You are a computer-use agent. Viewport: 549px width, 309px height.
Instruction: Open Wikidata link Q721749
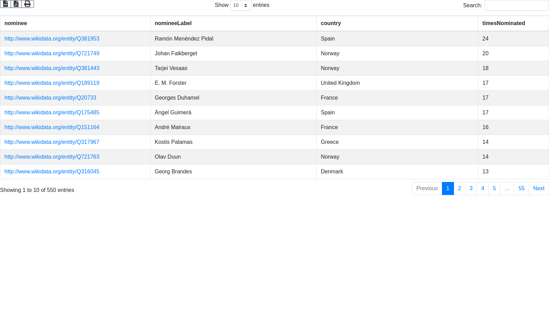[x=52, y=54]
